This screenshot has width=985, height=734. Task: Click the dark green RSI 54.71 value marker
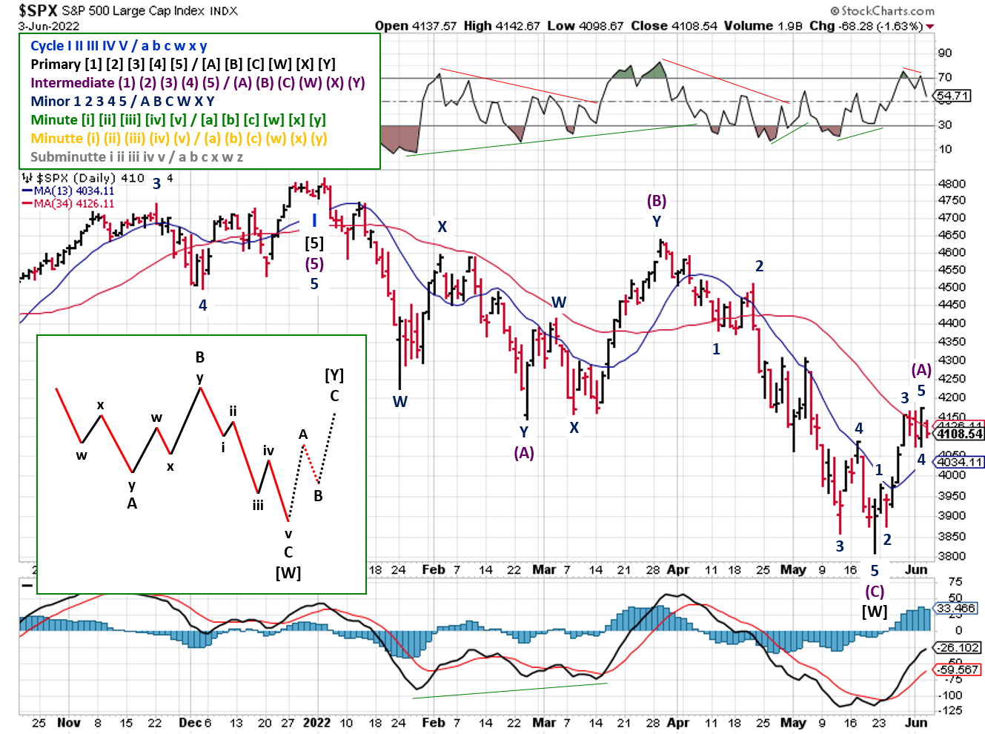[950, 94]
